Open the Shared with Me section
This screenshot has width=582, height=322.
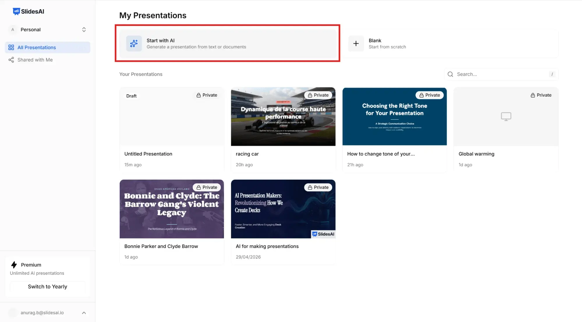tap(47, 60)
